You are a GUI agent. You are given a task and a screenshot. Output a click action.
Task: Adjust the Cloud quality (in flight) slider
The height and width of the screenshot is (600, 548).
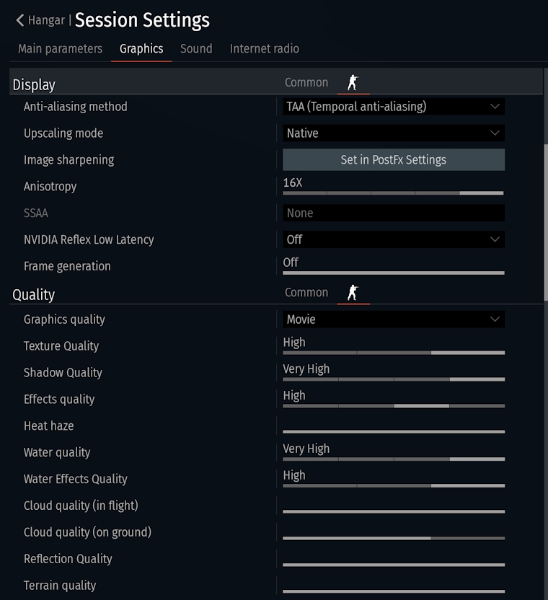(x=394, y=511)
